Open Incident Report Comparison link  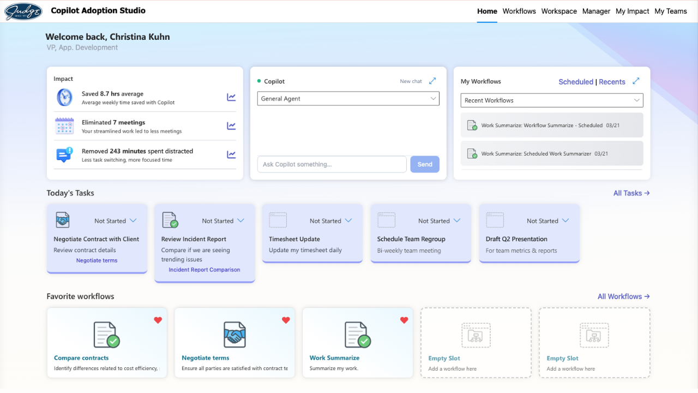pyautogui.click(x=204, y=270)
